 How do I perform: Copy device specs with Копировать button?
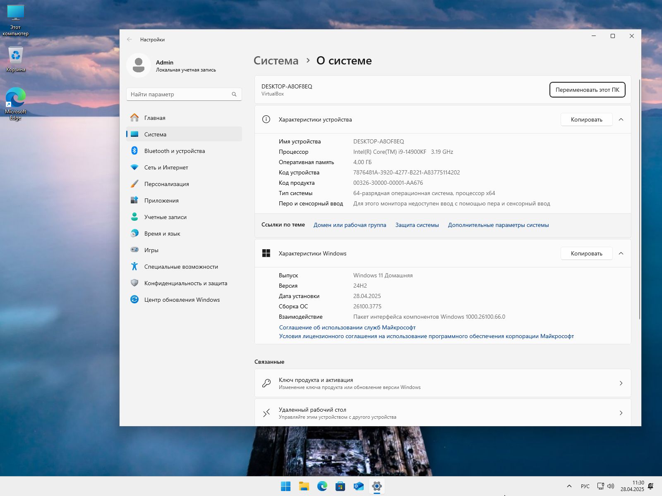coord(586,119)
